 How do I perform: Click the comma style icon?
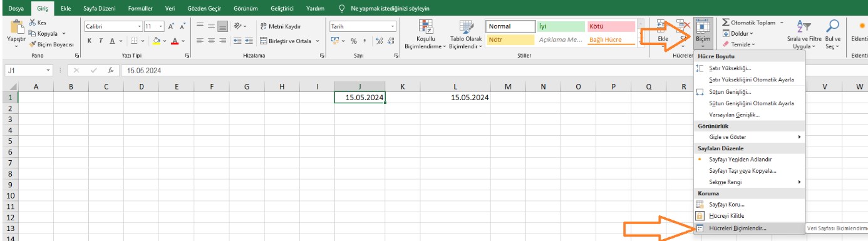364,41
